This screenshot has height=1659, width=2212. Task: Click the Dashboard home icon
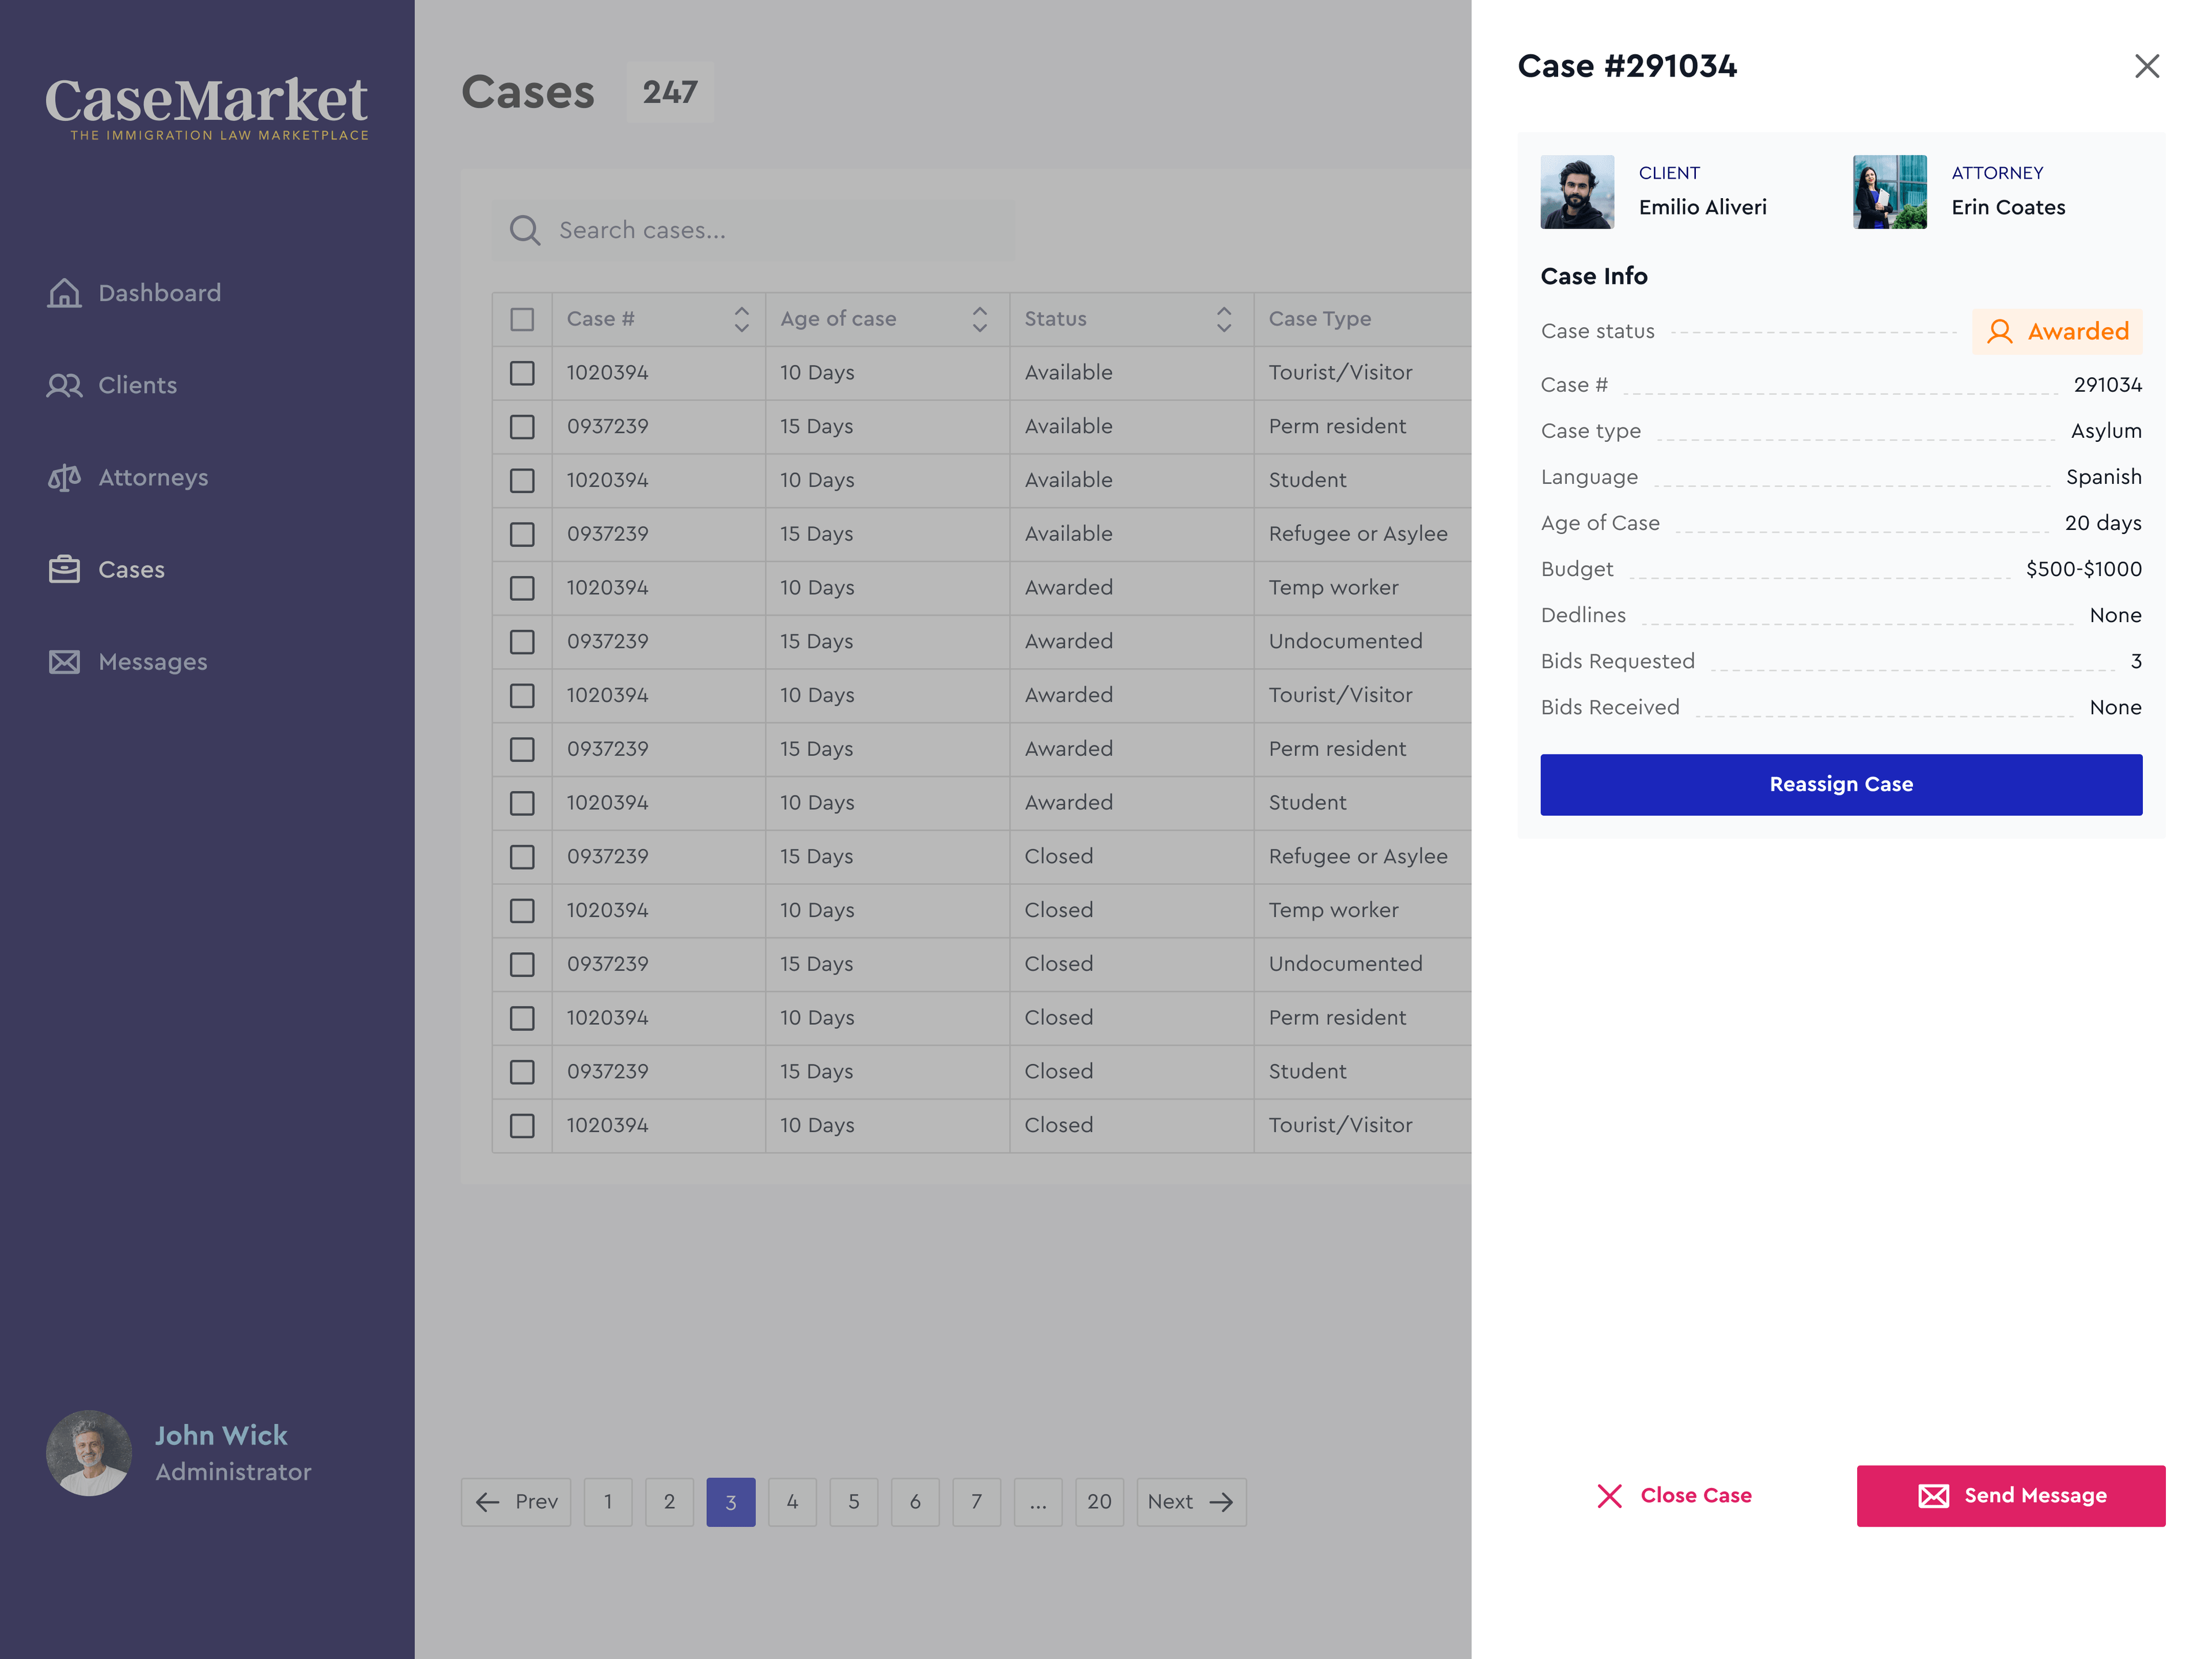65,293
